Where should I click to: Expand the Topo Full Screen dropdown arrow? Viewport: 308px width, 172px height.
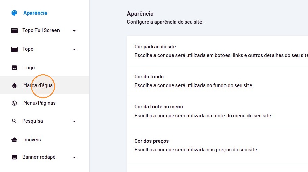point(74,31)
